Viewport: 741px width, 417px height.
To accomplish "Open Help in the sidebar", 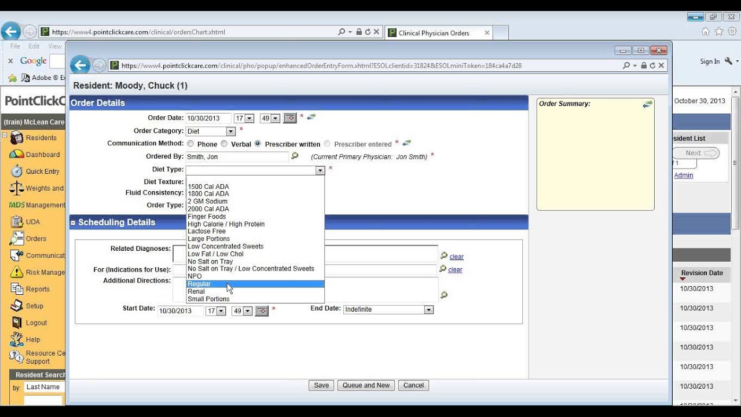I will coord(33,339).
